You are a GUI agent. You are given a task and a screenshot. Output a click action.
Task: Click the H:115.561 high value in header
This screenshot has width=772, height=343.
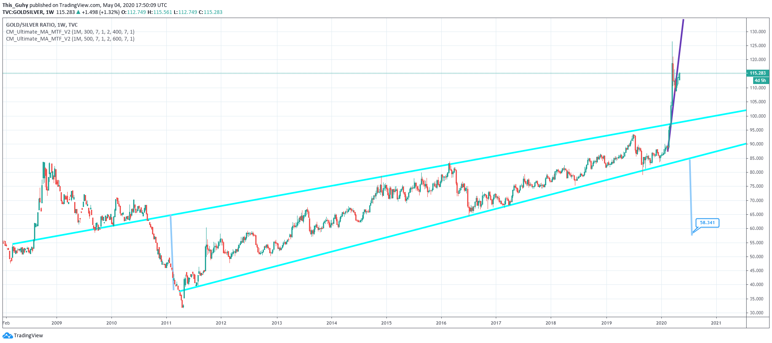160,12
